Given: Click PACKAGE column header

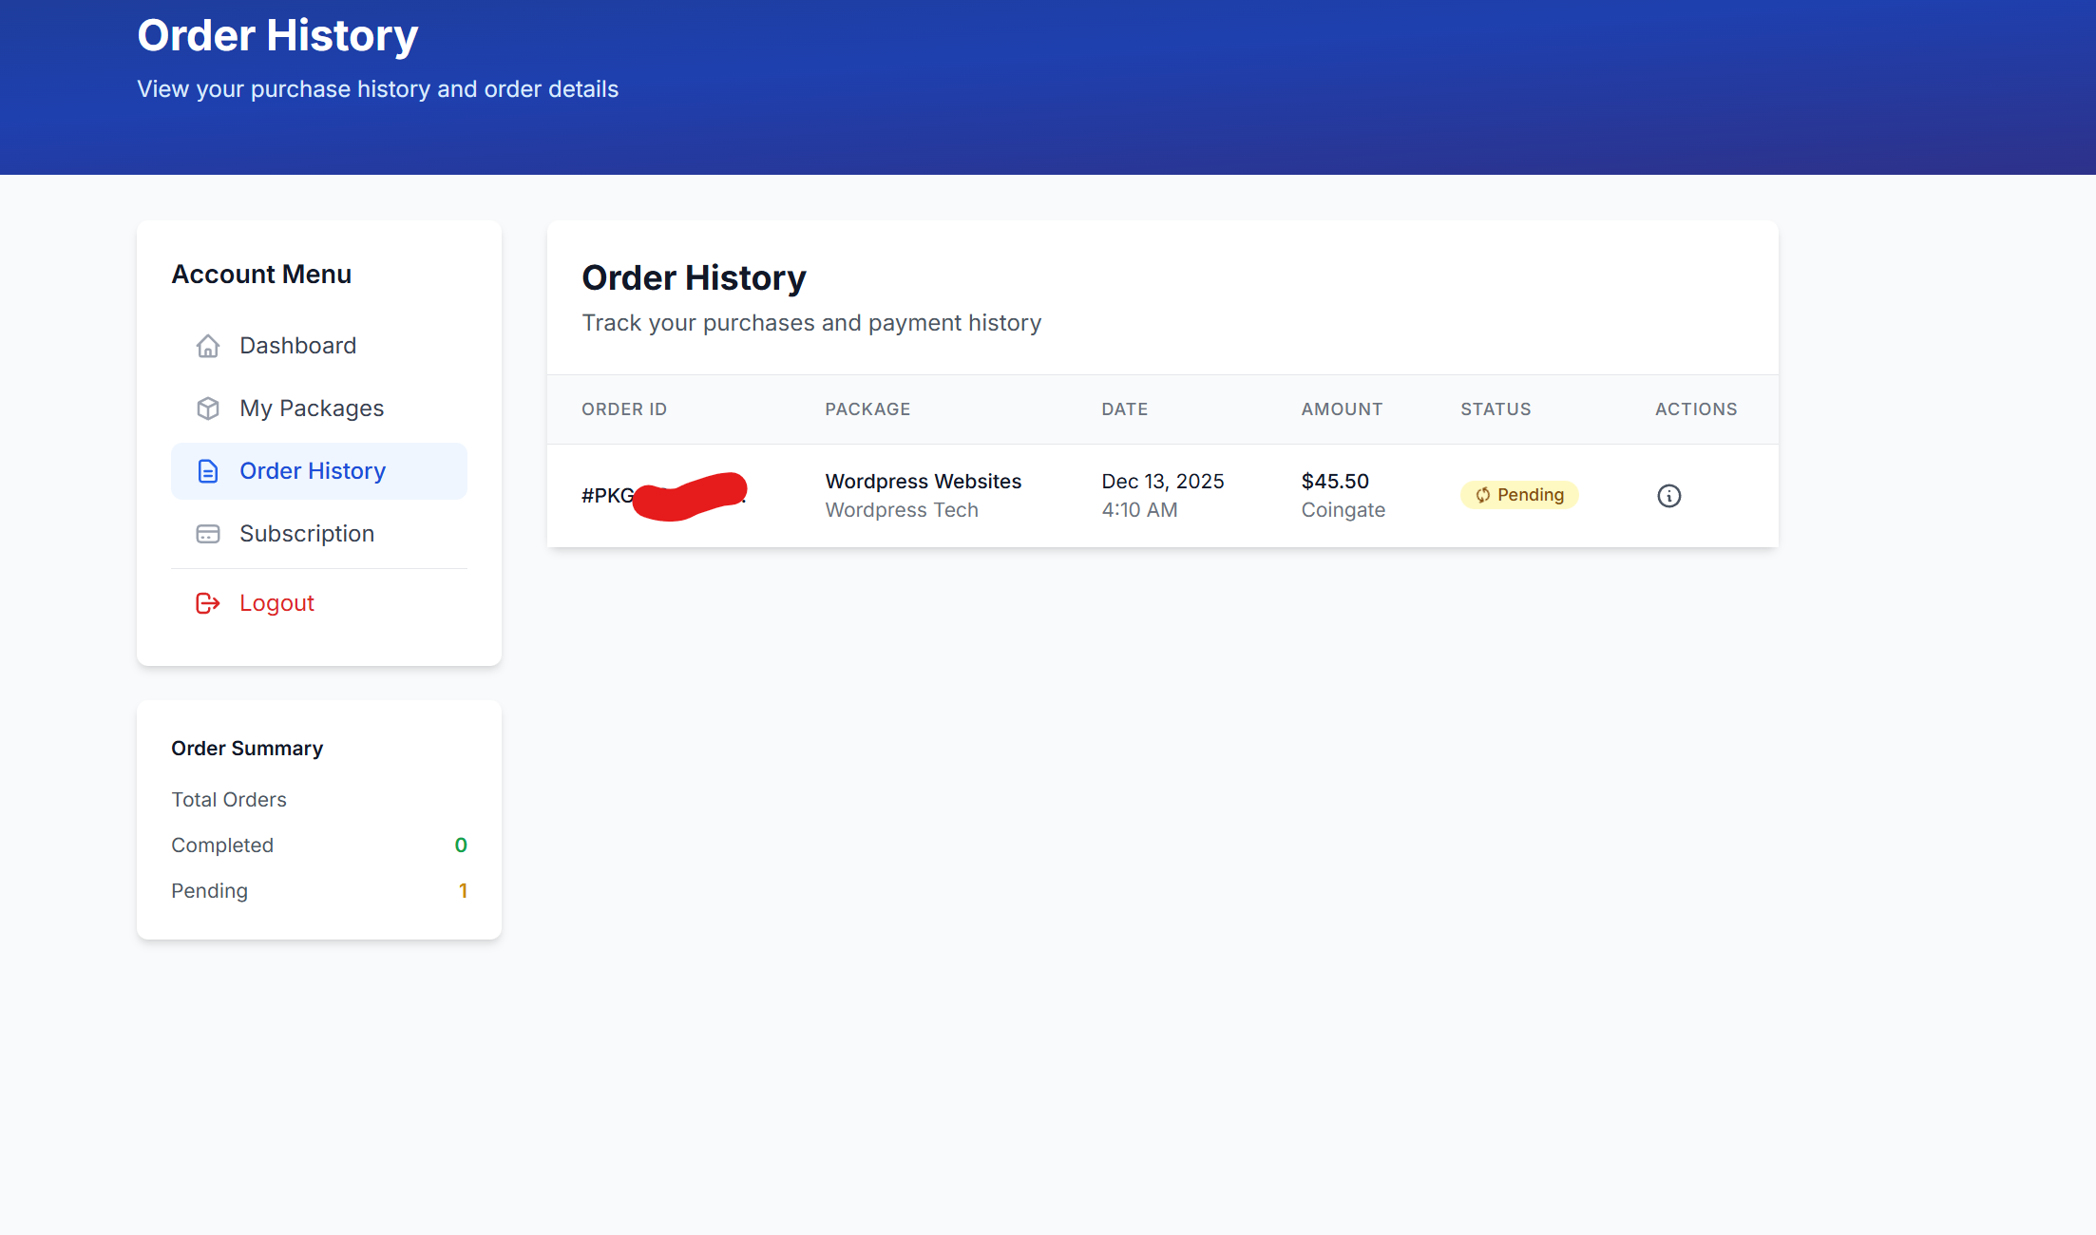Looking at the screenshot, I should coord(867,409).
